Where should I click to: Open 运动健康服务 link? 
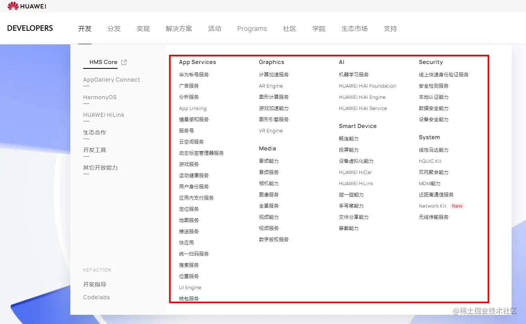(194, 176)
